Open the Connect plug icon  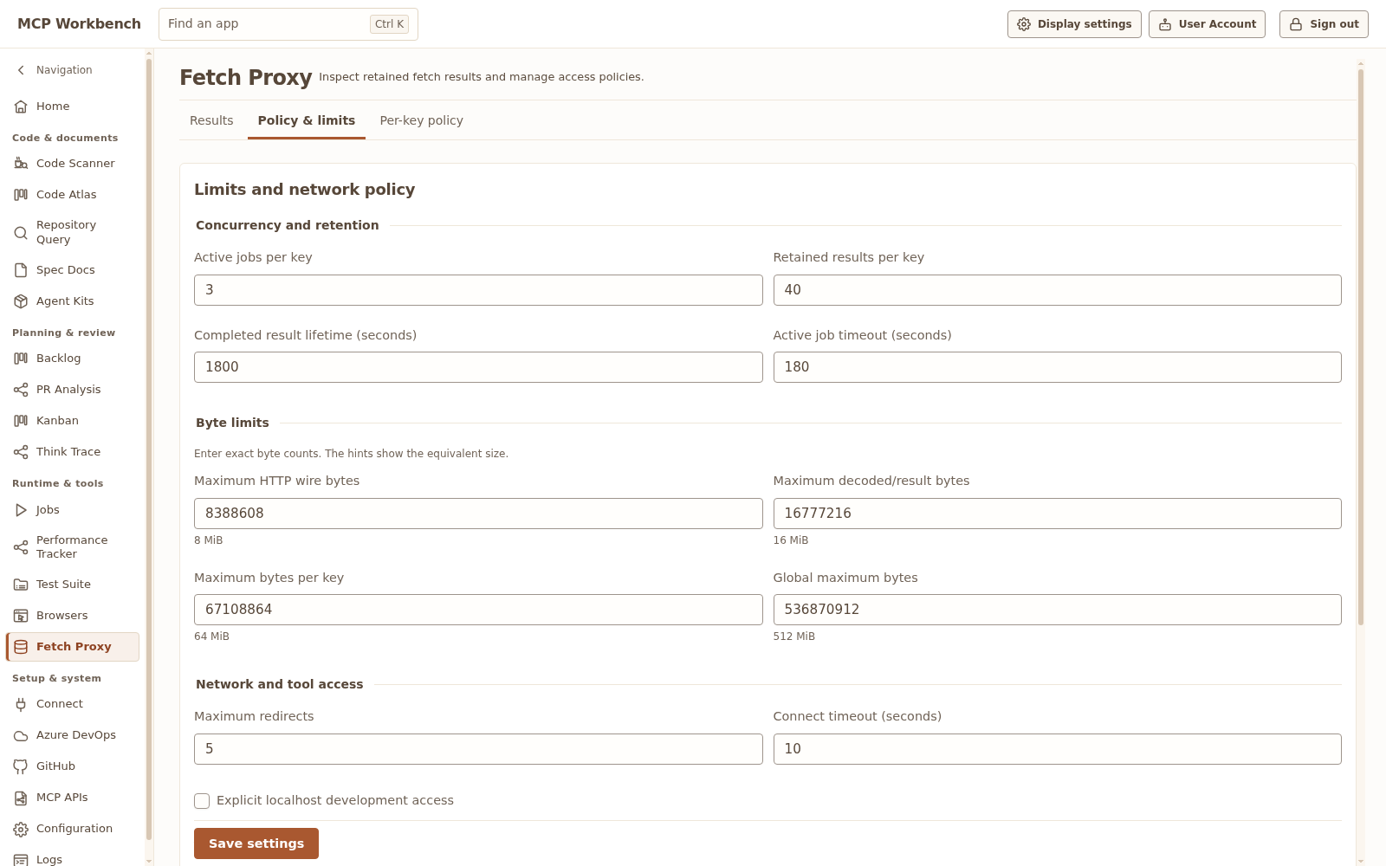21,704
